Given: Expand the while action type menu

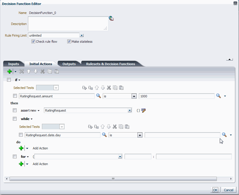Looking at the screenshot, I should tap(31, 119).
